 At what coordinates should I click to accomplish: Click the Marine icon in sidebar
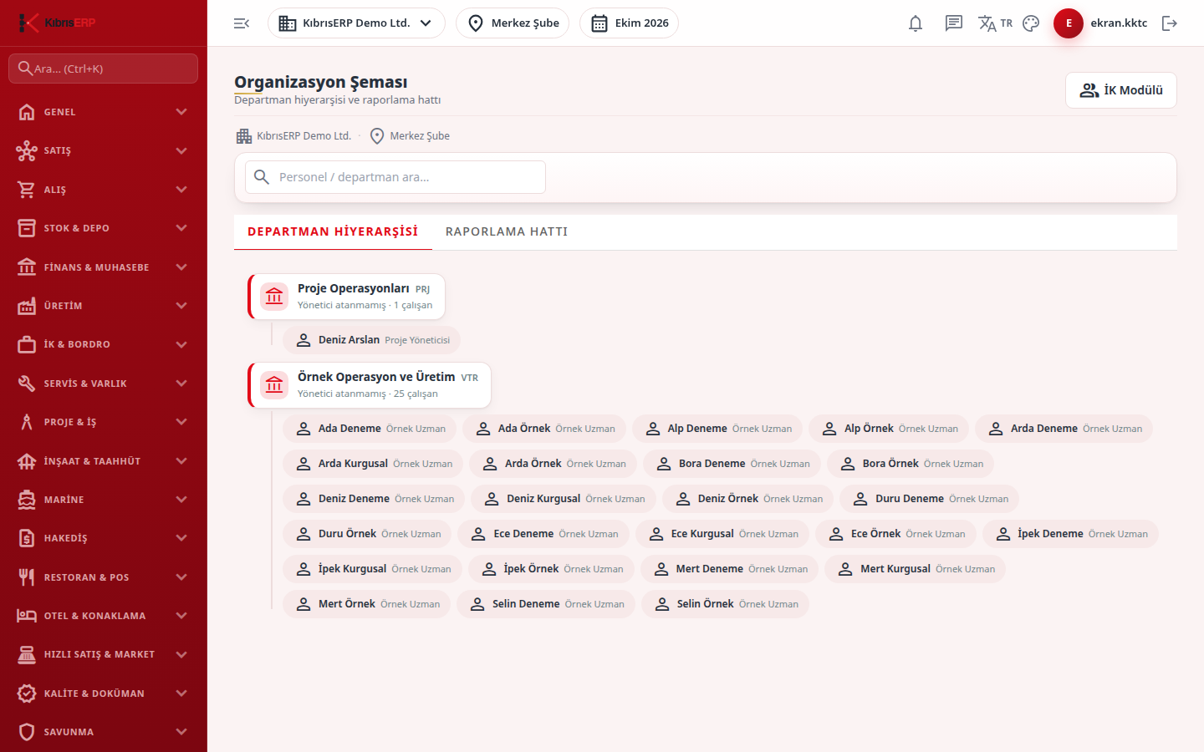coord(27,500)
